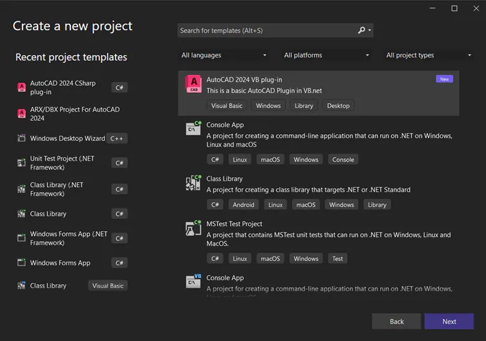Select MSTest Test Project template title
Viewport: 486px width, 341px height.
[x=235, y=223]
